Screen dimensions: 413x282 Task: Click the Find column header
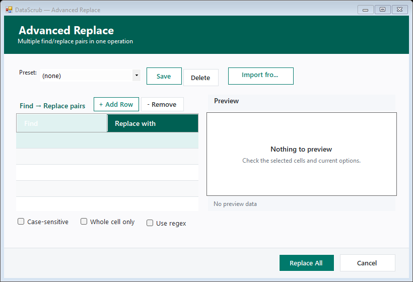click(61, 123)
